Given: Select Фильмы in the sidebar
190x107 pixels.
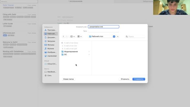Looking at the screenshot, I should point(51,45).
